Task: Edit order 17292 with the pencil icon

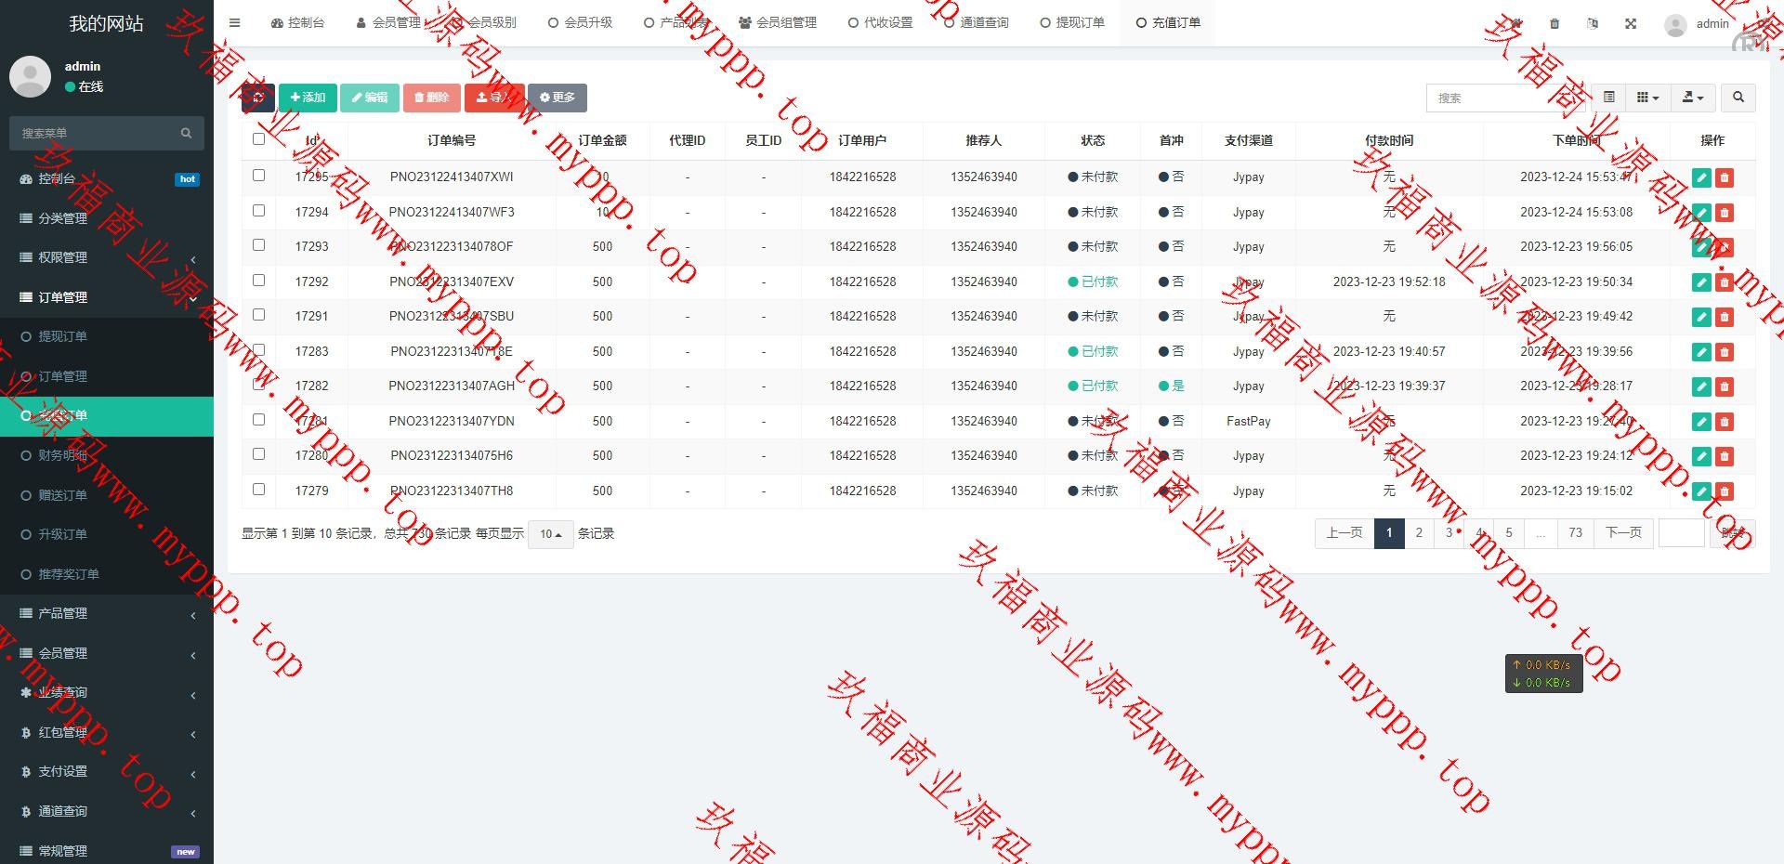Action: click(x=1701, y=282)
